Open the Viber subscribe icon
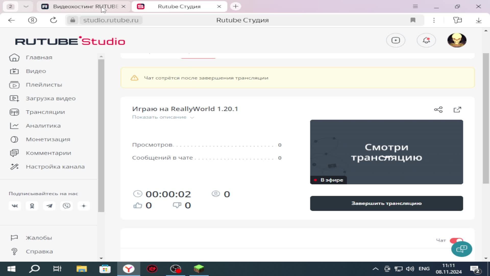Image resolution: width=490 pixels, height=276 pixels. [66, 206]
